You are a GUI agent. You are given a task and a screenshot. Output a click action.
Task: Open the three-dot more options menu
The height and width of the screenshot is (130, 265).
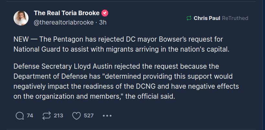click(x=107, y=115)
